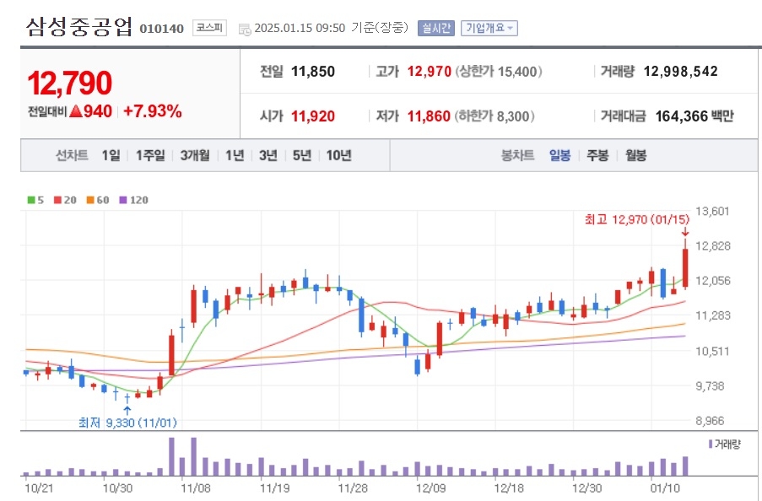The image size is (762, 501).
Task: Select the 3개월 line chart tab
Action: click(x=195, y=155)
